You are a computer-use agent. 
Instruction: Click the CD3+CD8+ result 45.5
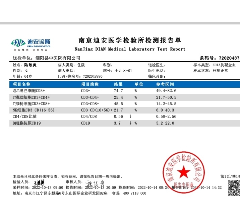[x=118, y=104]
